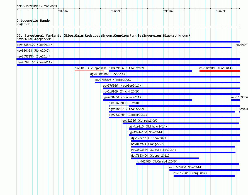Select the dgv7631n54 (Cooper2011) label
The height and width of the screenshot is (195, 248).
(x=122, y=97)
